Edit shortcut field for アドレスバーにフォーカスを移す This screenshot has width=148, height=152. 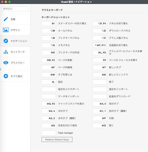pos(100,53)
